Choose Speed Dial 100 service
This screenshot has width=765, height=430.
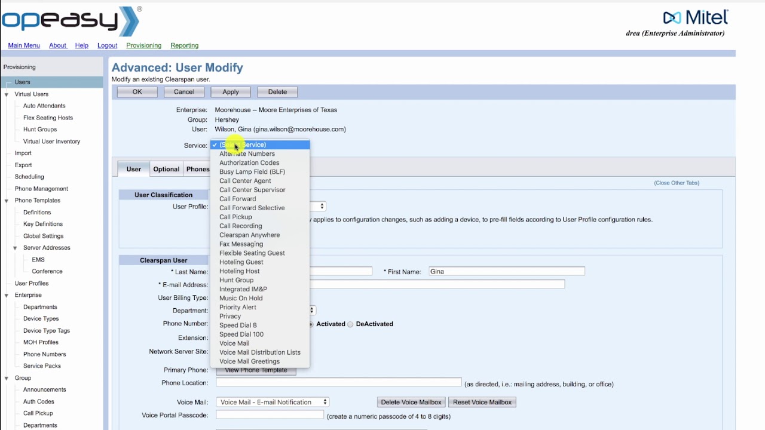(260, 334)
